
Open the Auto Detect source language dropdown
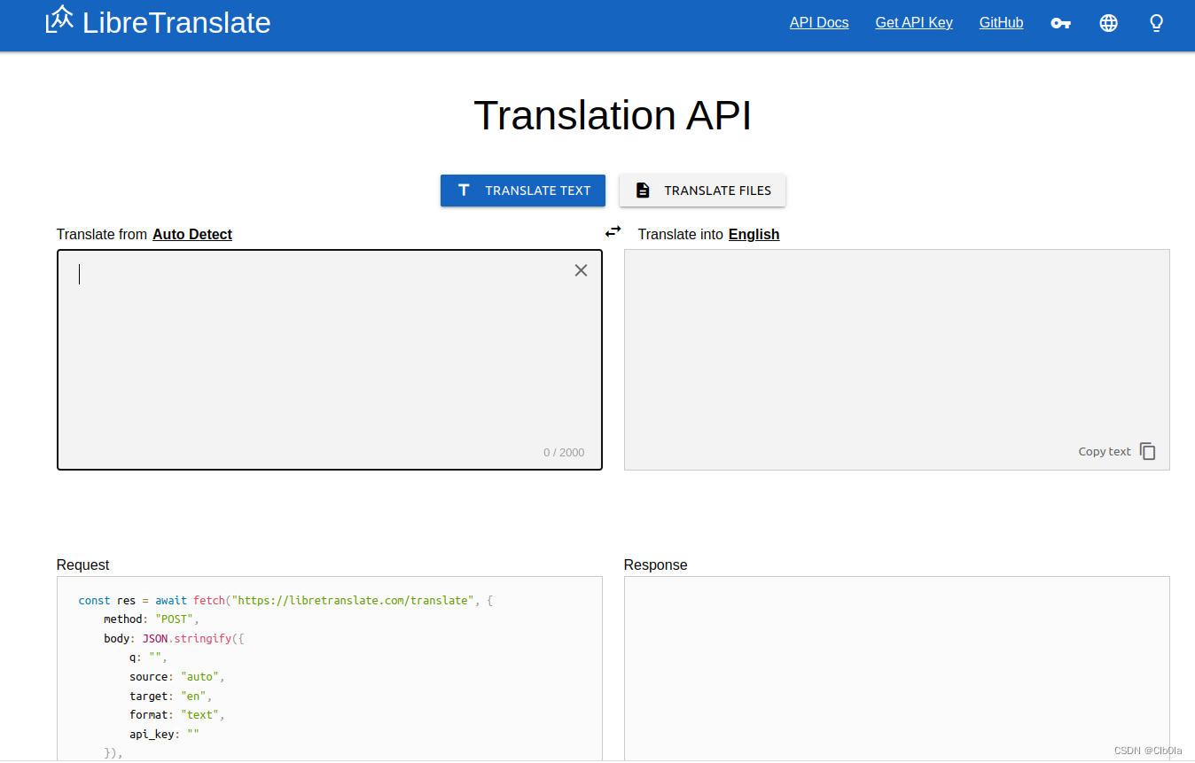point(192,234)
